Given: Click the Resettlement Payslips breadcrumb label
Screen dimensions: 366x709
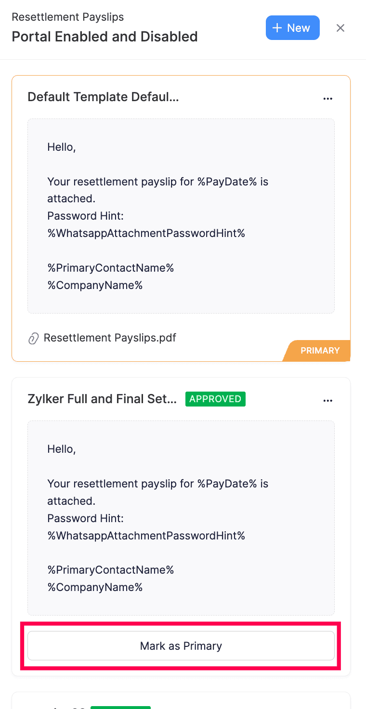Looking at the screenshot, I should [67, 17].
